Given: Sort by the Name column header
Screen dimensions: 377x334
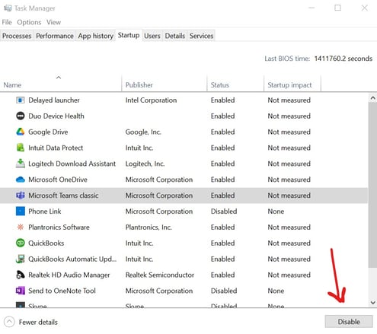Looking at the screenshot, I should [x=61, y=83].
